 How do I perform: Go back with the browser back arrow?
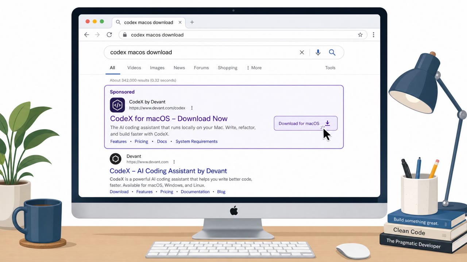click(x=86, y=35)
